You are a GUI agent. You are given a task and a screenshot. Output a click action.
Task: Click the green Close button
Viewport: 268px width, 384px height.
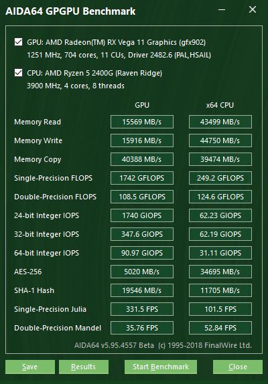point(238,367)
